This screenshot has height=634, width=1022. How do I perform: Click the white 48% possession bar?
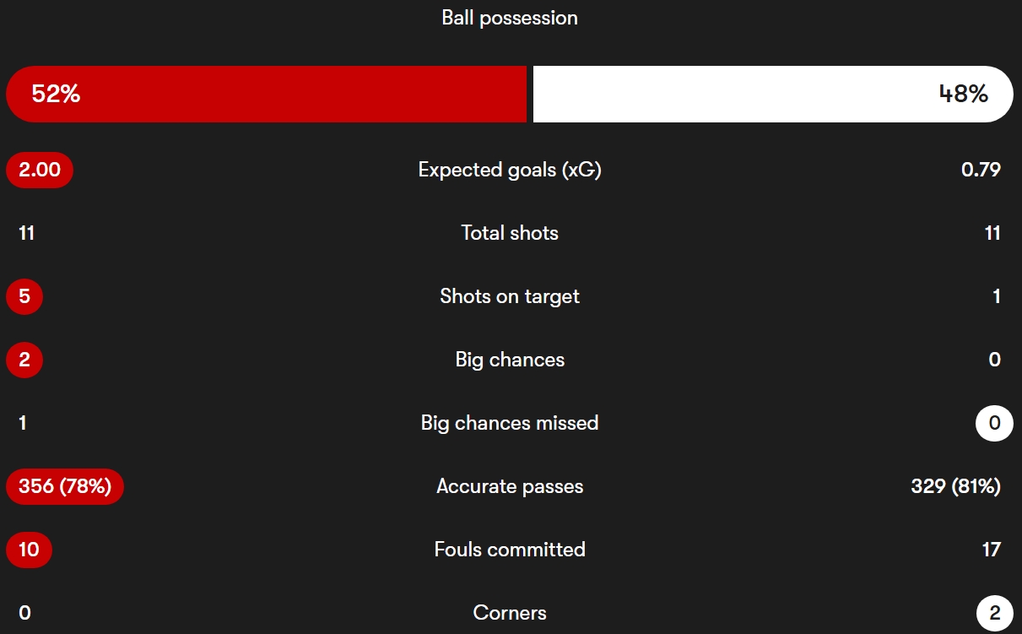tap(772, 94)
